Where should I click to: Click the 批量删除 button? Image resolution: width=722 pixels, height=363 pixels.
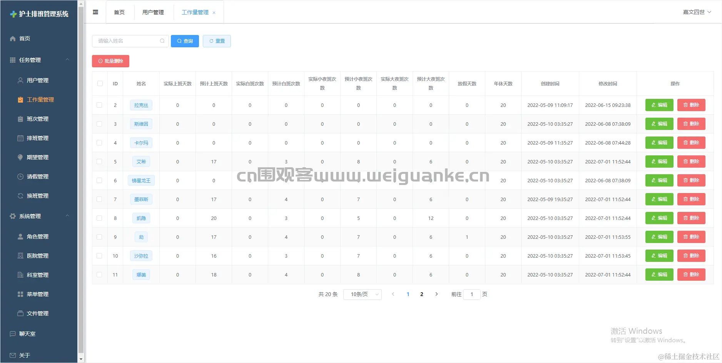point(110,61)
